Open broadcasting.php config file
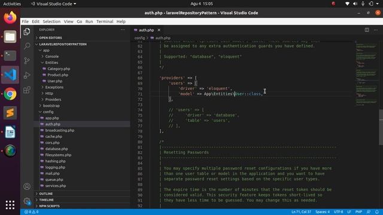This screenshot has width=383, height=215. [60, 130]
